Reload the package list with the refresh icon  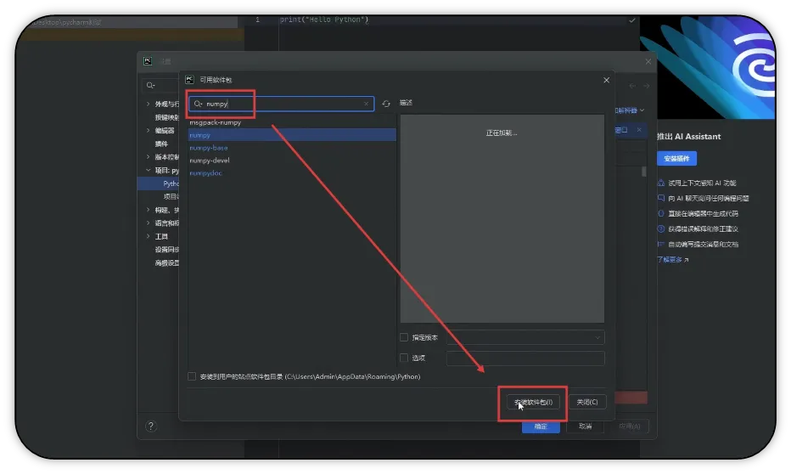point(386,104)
